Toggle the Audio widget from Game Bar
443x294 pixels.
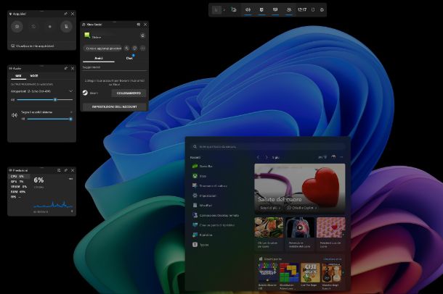(248, 10)
